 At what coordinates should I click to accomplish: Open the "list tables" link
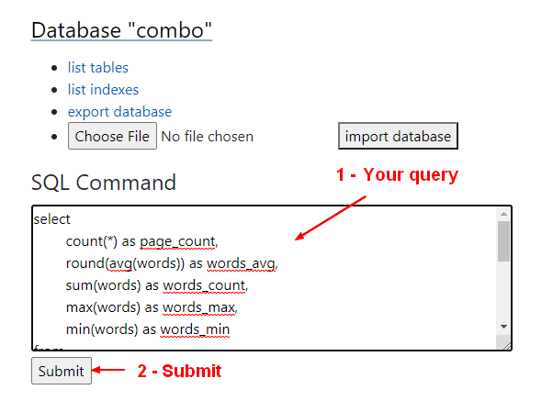(97, 67)
